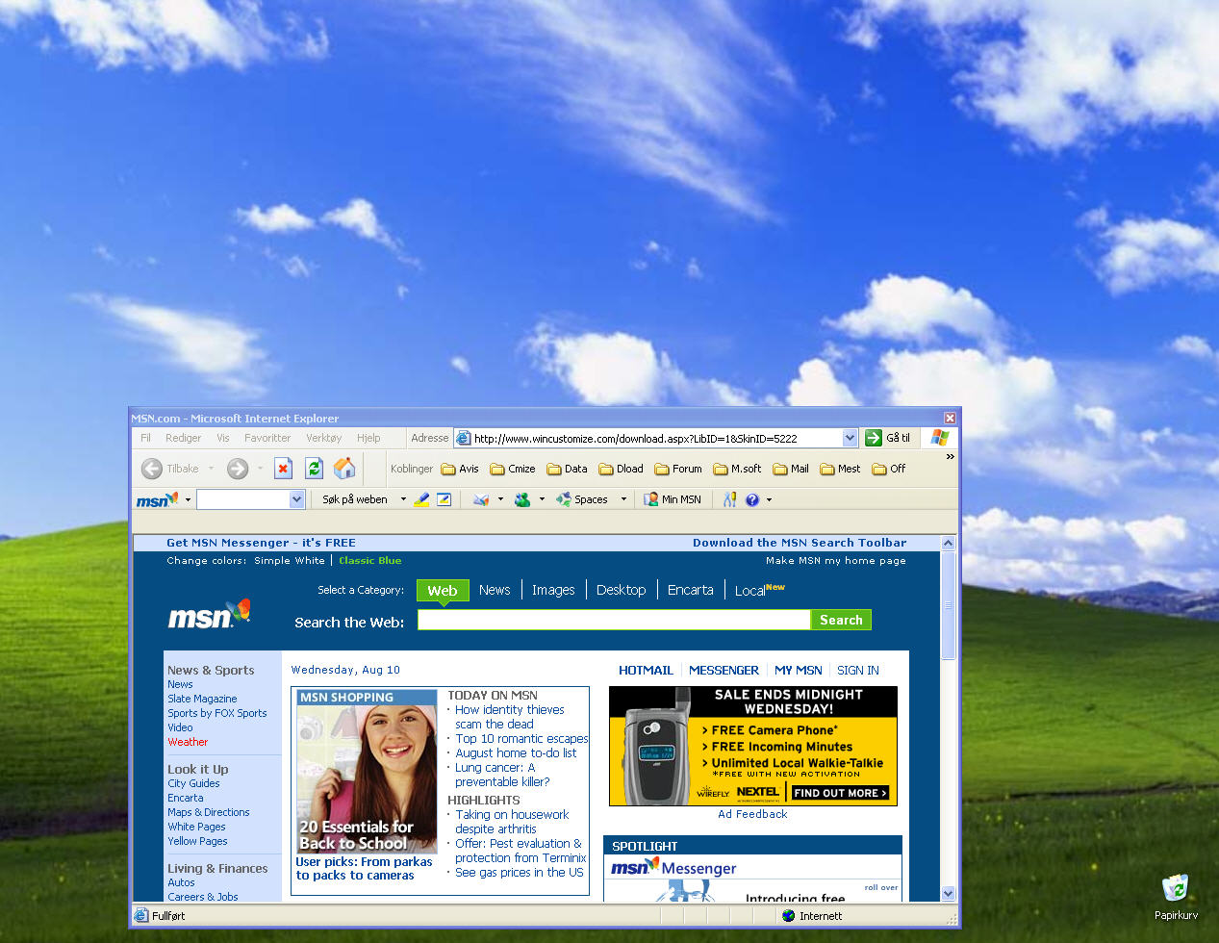Open the Dload links folder
Viewport: 1219px width, 943px height.
point(622,469)
